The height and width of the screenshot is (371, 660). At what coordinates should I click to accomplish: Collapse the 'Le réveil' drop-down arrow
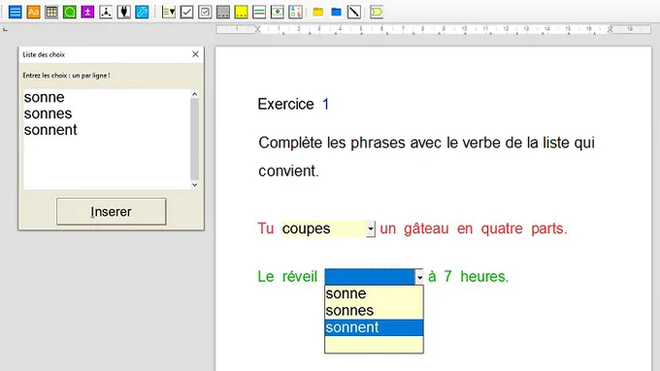419,277
